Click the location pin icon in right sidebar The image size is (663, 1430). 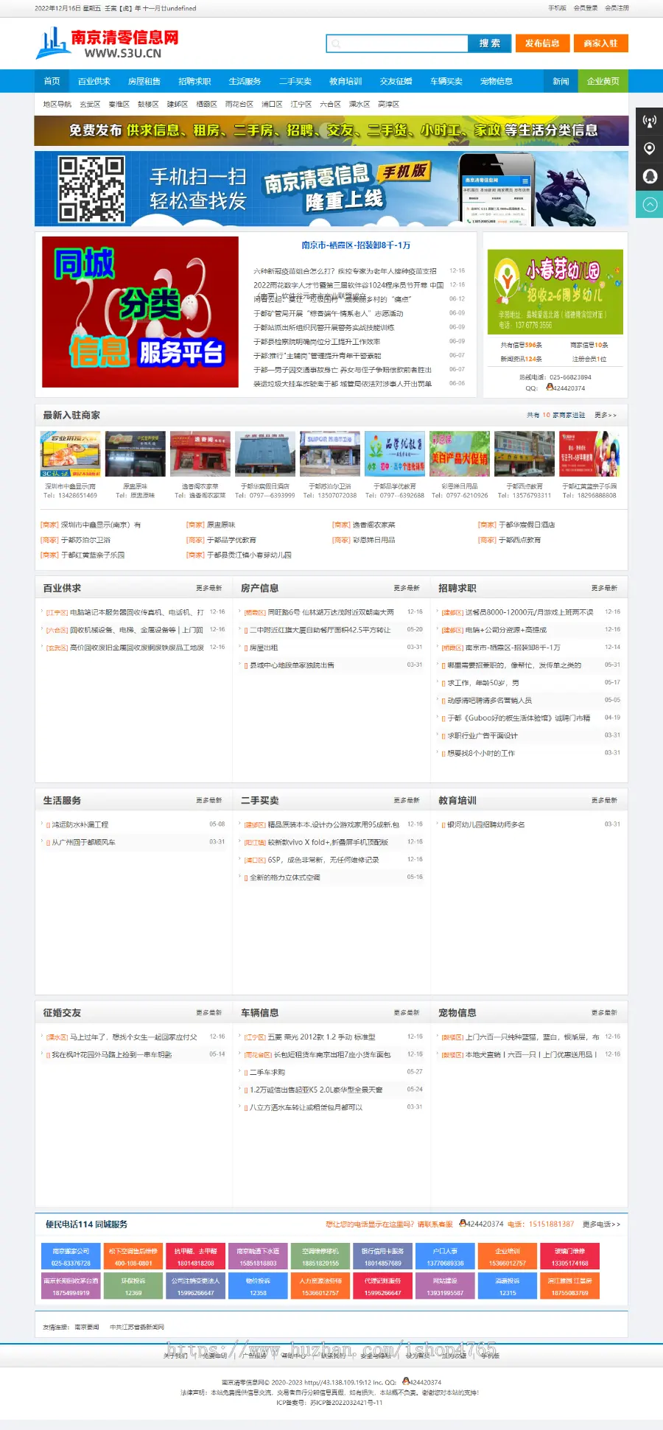[649, 149]
